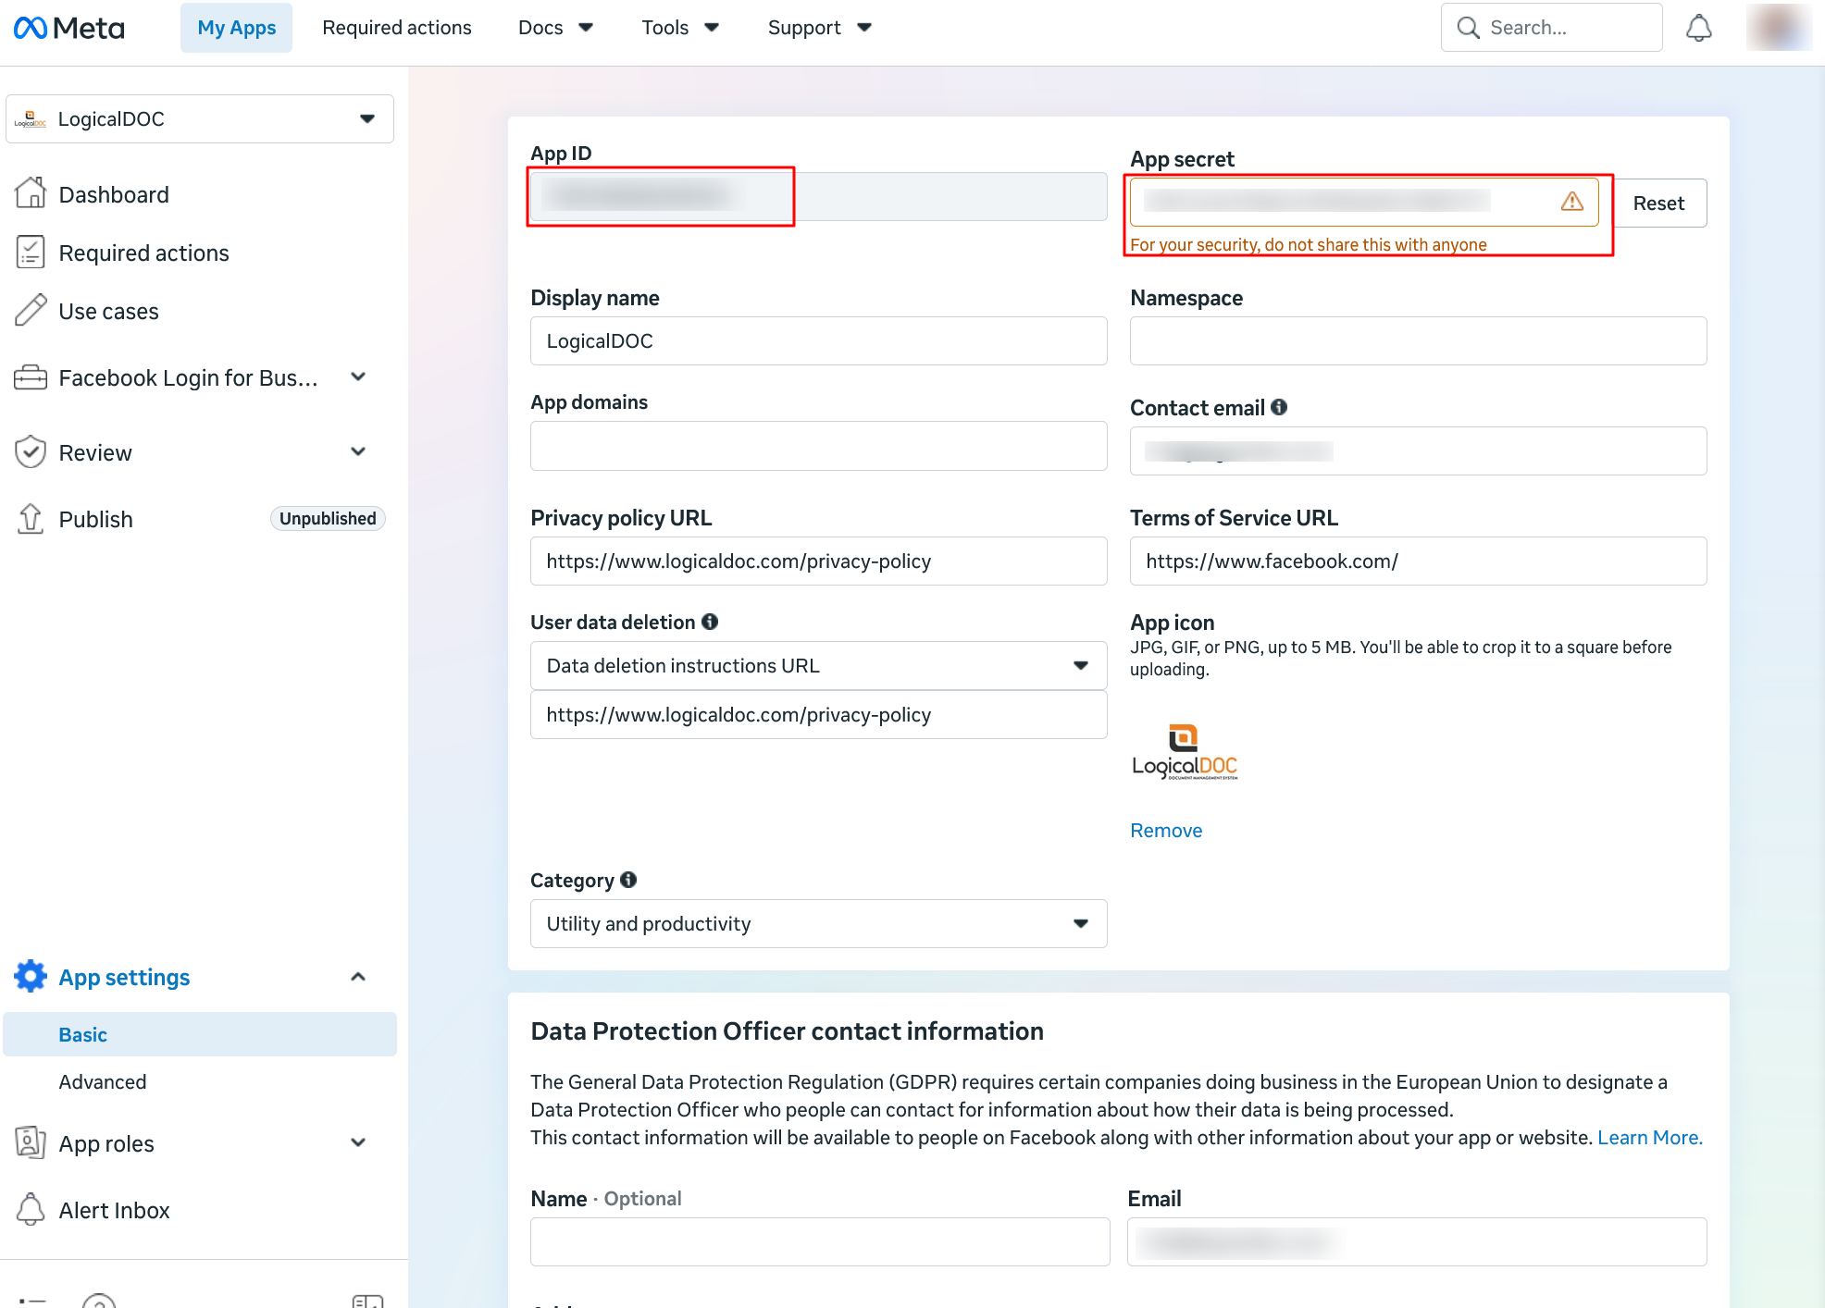
Task: Open Data deletion instructions URL dropdown
Action: tap(818, 665)
